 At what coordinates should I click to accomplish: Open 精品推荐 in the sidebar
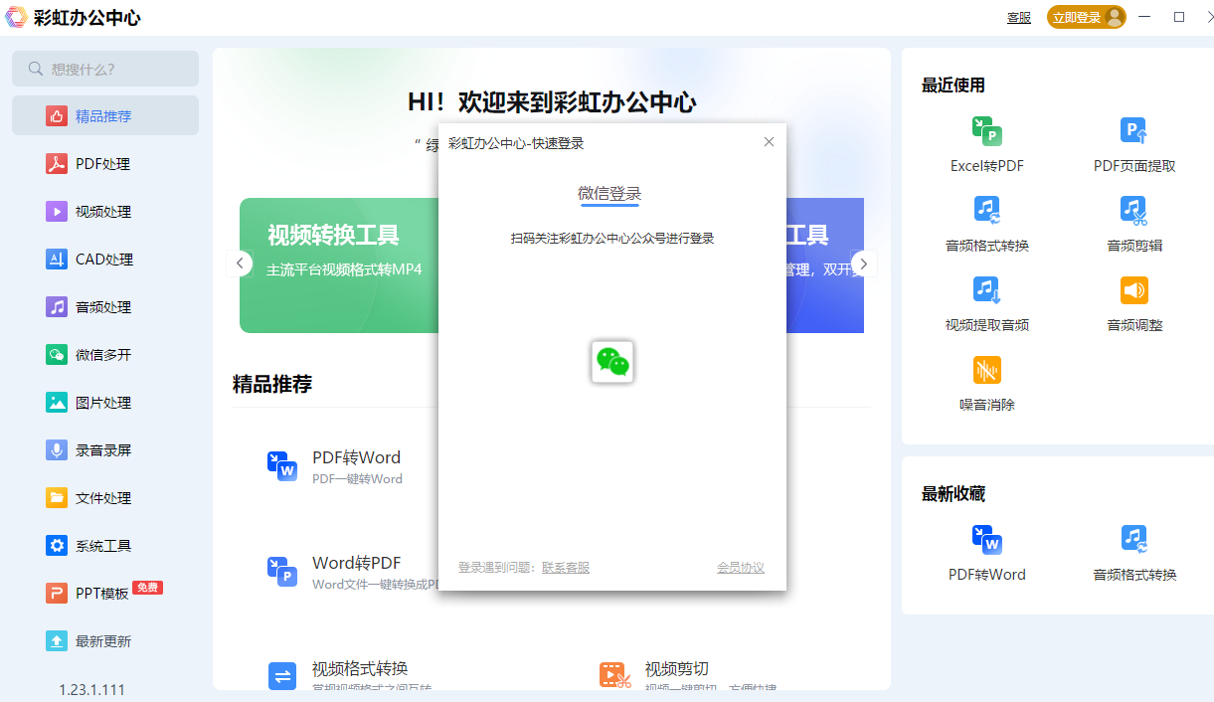(104, 115)
